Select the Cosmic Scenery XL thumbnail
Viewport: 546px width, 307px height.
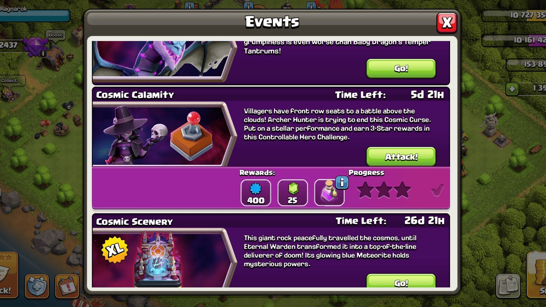[x=164, y=258]
